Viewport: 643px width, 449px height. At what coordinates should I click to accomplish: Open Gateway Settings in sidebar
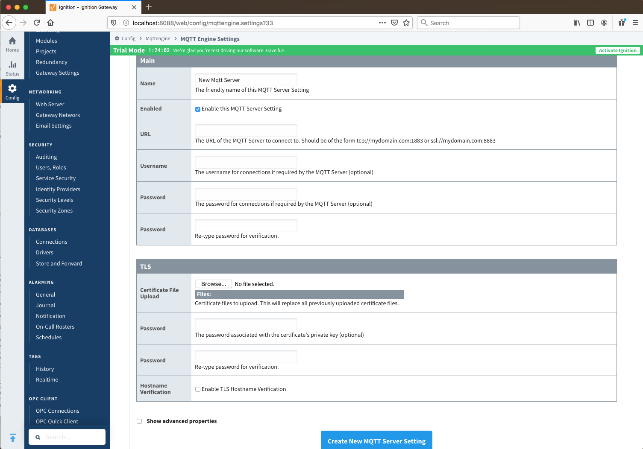58,73
